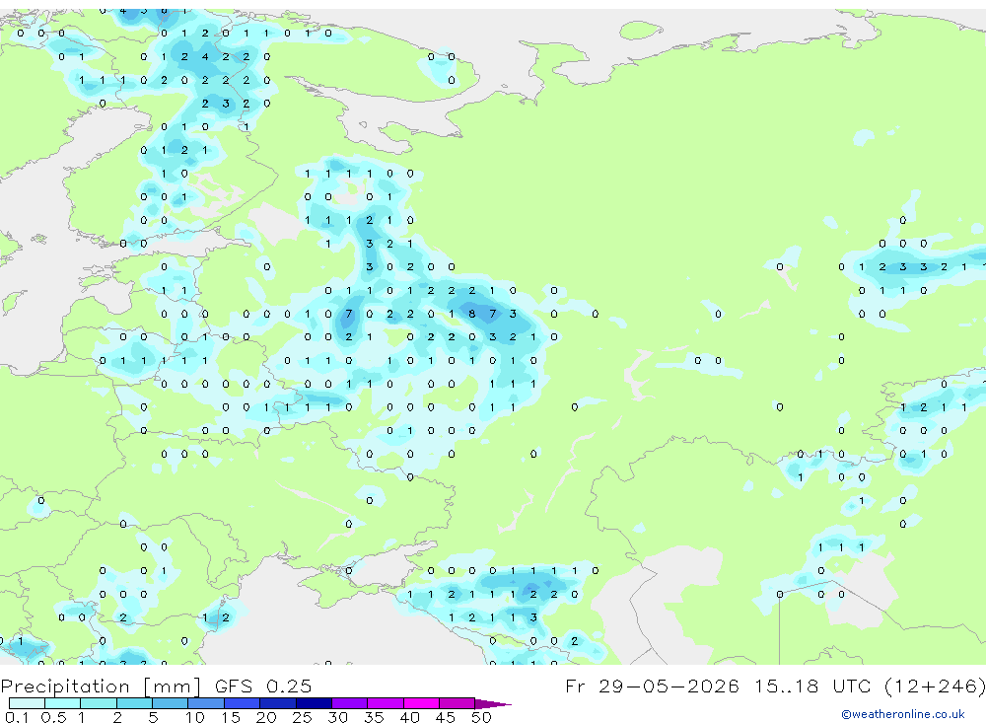Click the '10' legend scale label
This screenshot has height=723, width=986.
click(x=195, y=717)
